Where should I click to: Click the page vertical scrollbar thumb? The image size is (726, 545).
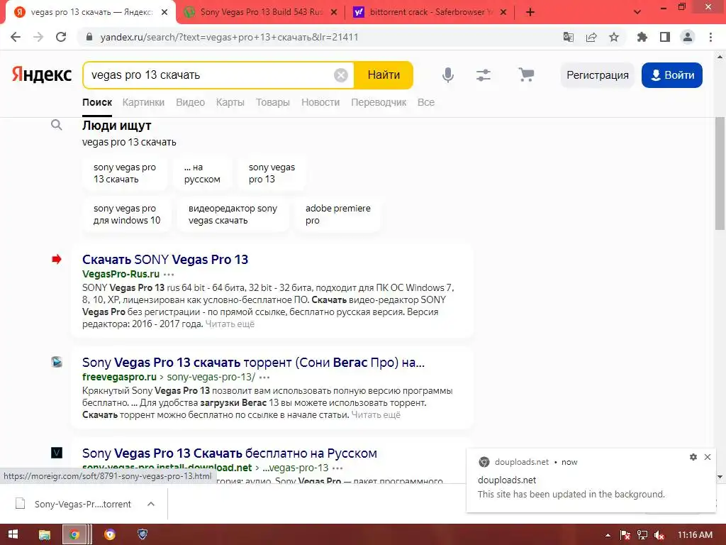pyautogui.click(x=720, y=174)
